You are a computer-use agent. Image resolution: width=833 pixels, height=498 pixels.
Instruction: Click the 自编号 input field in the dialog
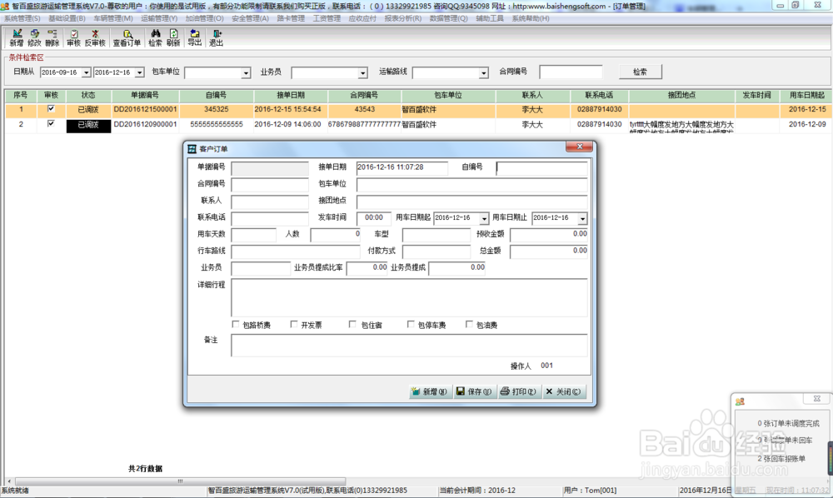(542, 168)
